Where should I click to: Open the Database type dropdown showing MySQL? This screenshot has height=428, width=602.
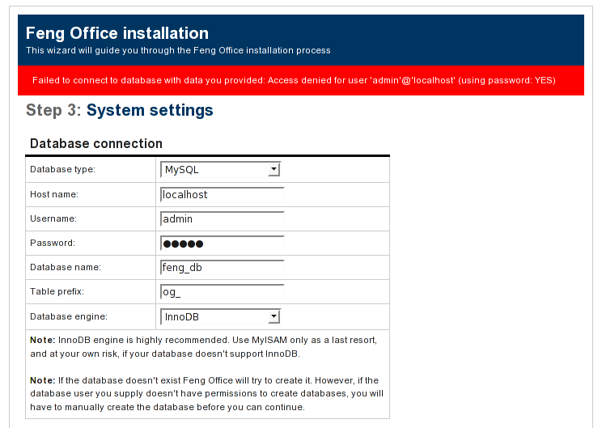[x=220, y=169]
